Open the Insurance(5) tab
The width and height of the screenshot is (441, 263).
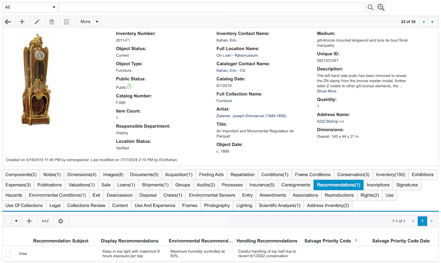click(x=262, y=185)
